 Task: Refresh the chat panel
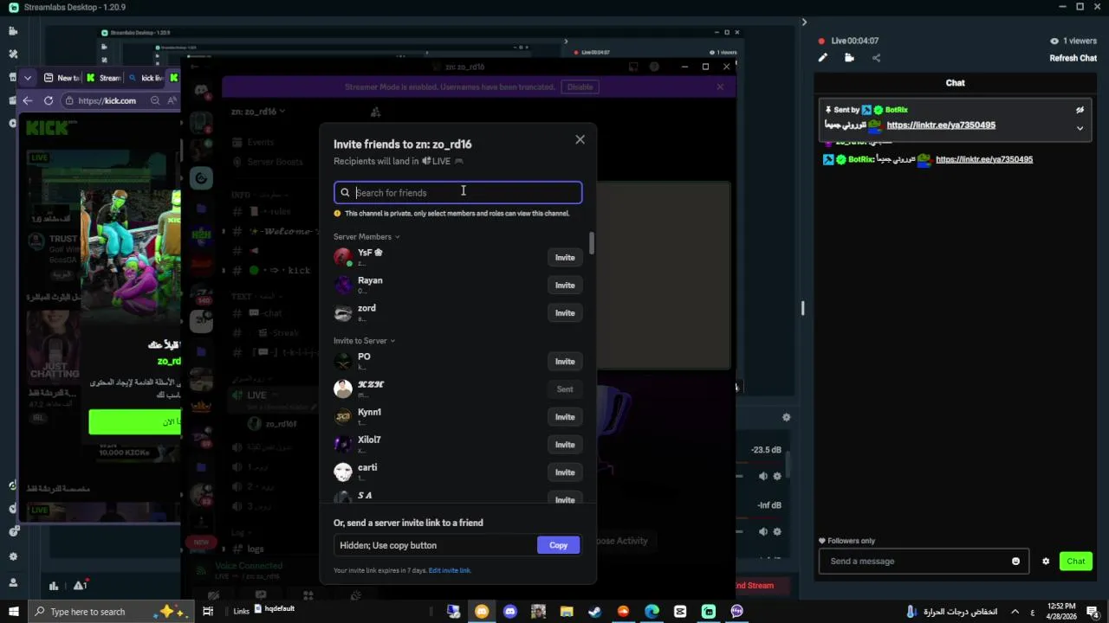click(1073, 58)
